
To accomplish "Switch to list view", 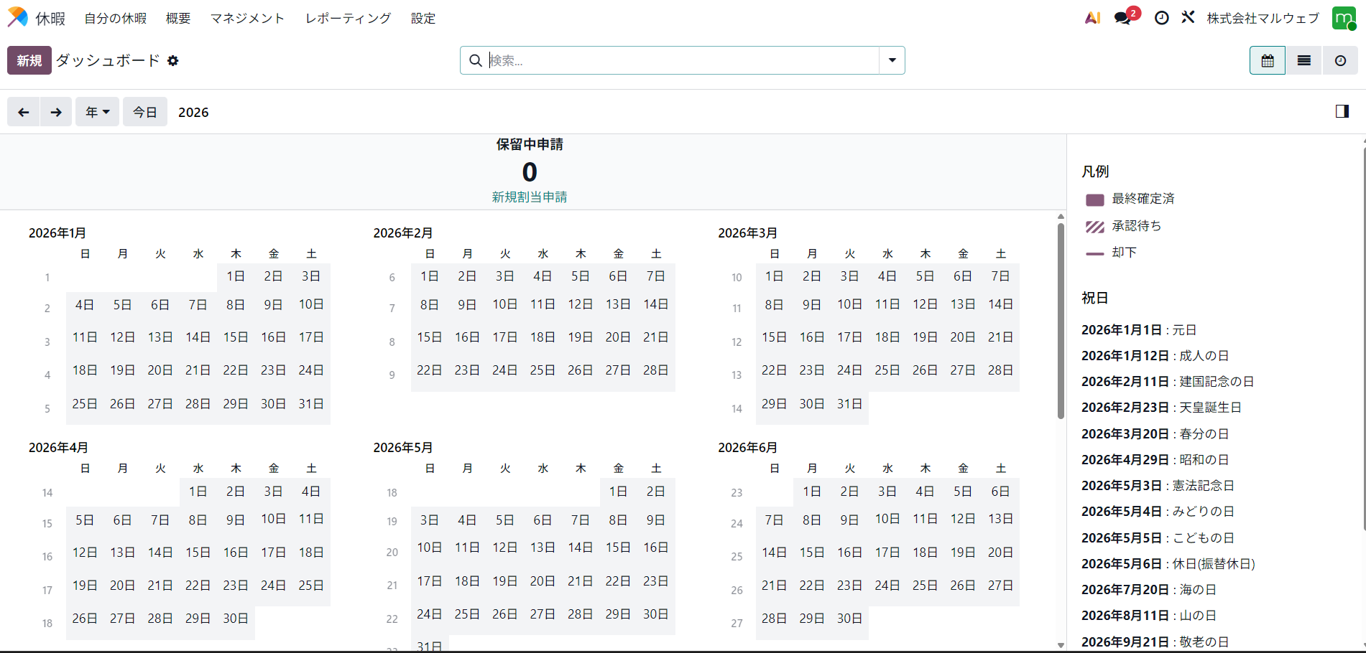I will (x=1303, y=60).
